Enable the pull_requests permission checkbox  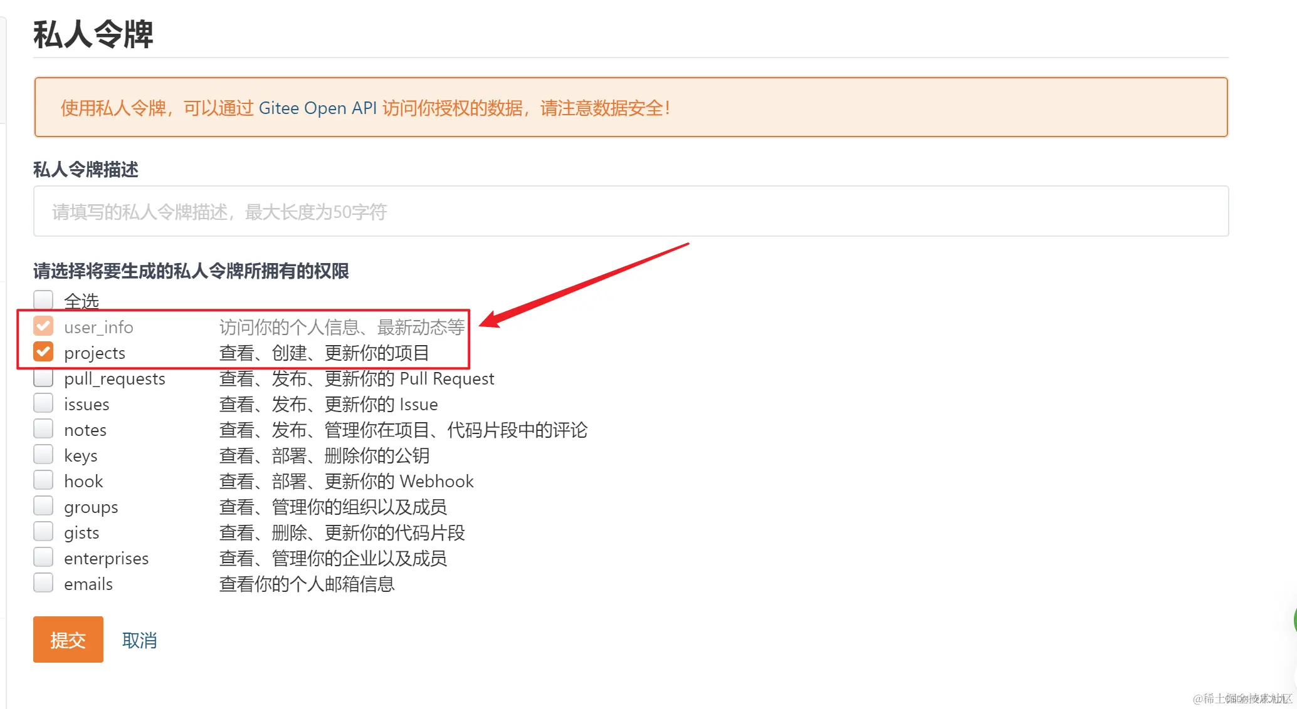point(43,378)
